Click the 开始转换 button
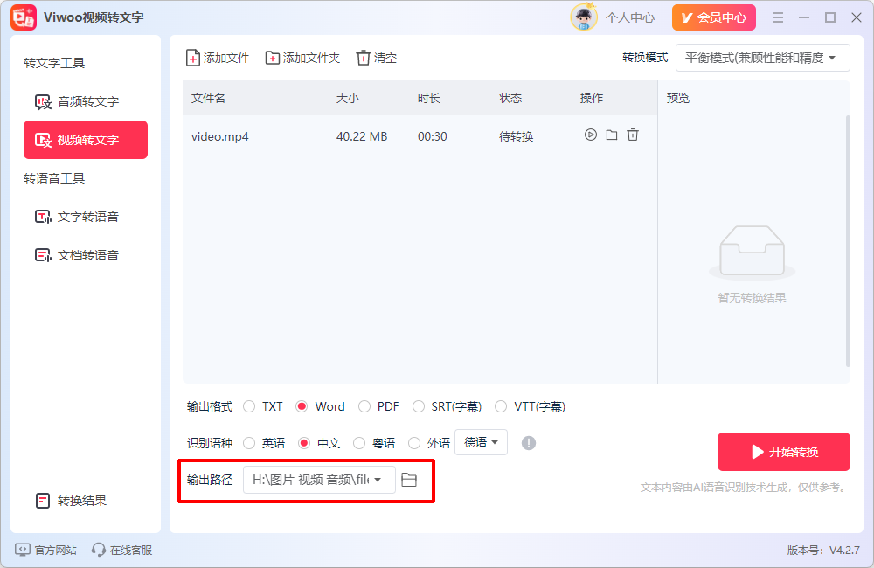 pos(784,452)
